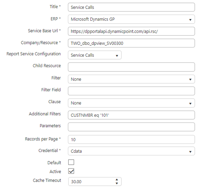Screen dimensions: 198x190
Task: Open the Report Service Configuration dropdown
Action: coord(95,55)
